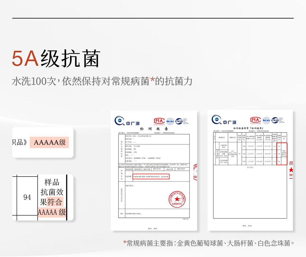
Task: Click the value 94 in the callout
Action: [27, 197]
